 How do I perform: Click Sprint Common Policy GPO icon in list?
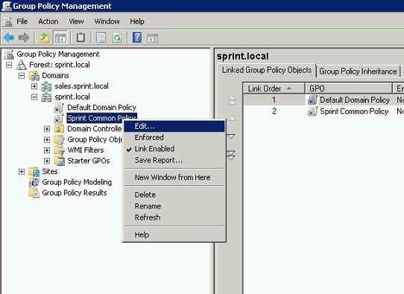(313, 112)
